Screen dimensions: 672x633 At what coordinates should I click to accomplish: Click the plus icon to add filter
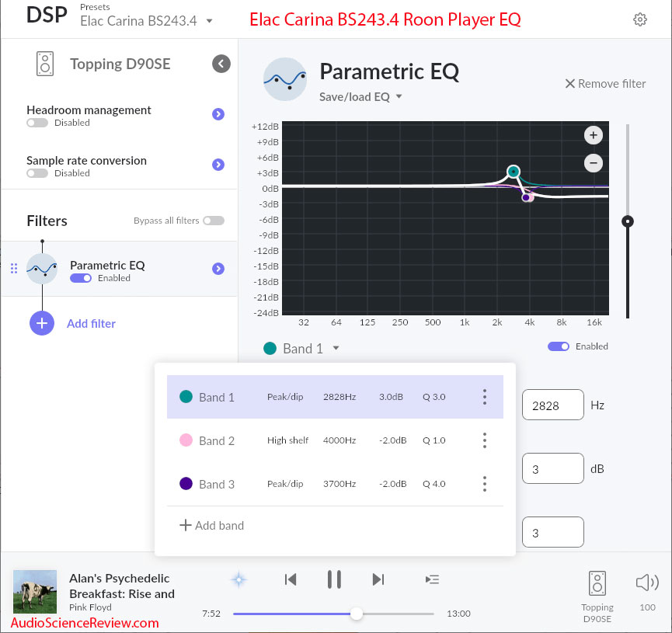(42, 323)
